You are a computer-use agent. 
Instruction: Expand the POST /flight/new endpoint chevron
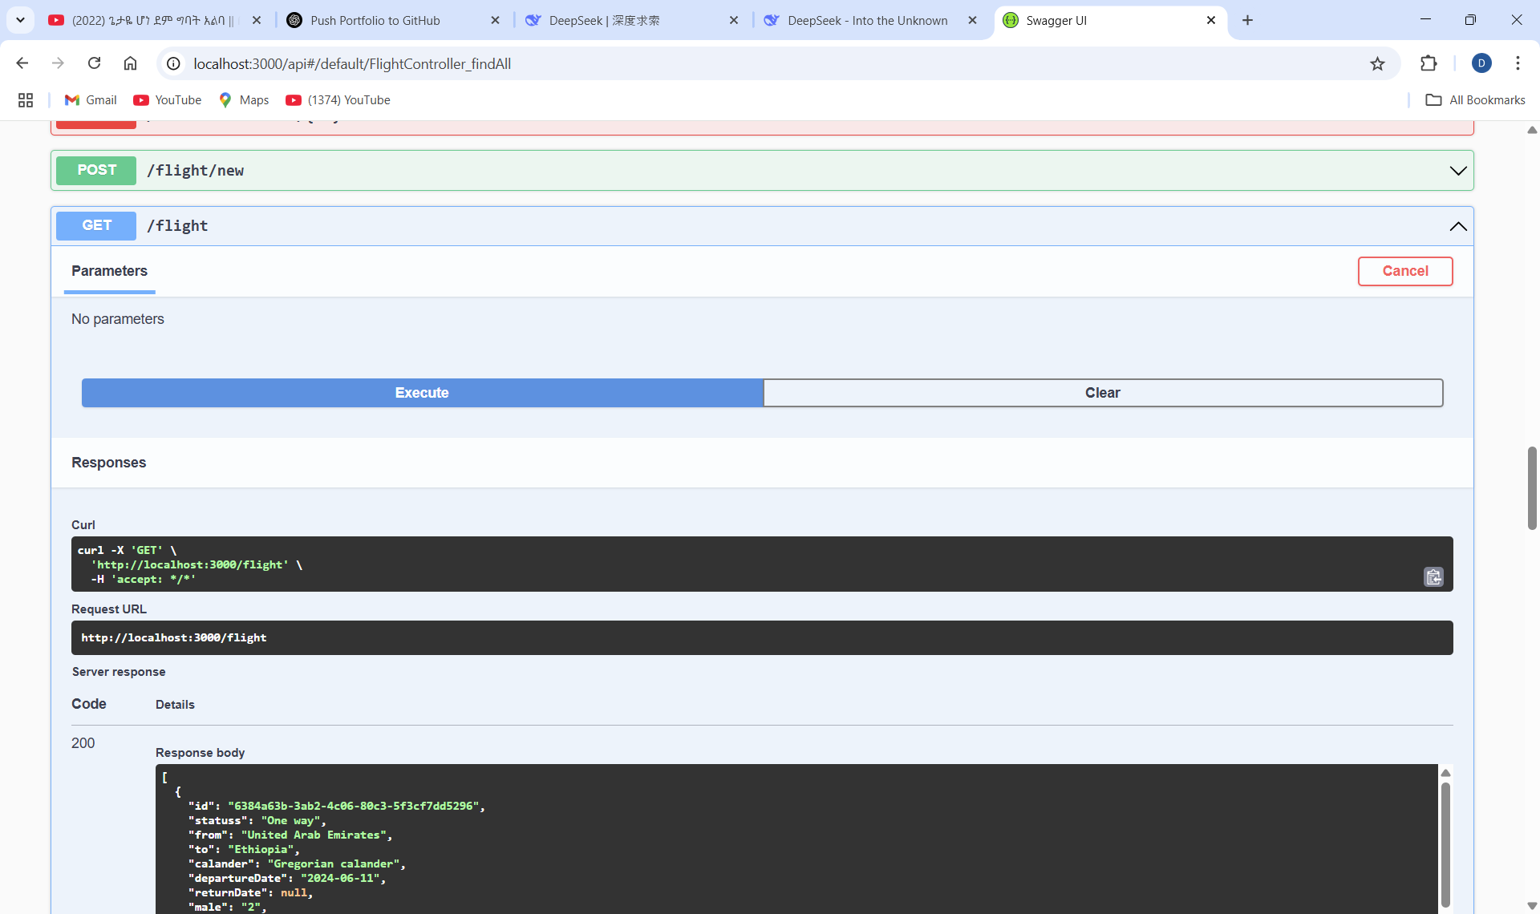[x=1457, y=171]
